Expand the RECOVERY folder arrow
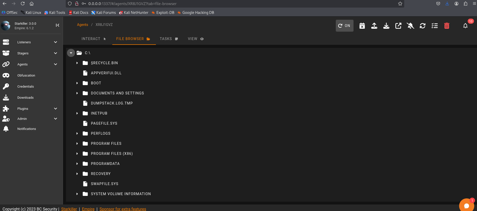Image resolution: width=477 pixels, height=211 pixels. [77, 174]
